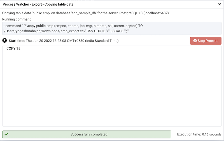
Task: Click the green checkmark success icon
Action: (x=6, y=134)
